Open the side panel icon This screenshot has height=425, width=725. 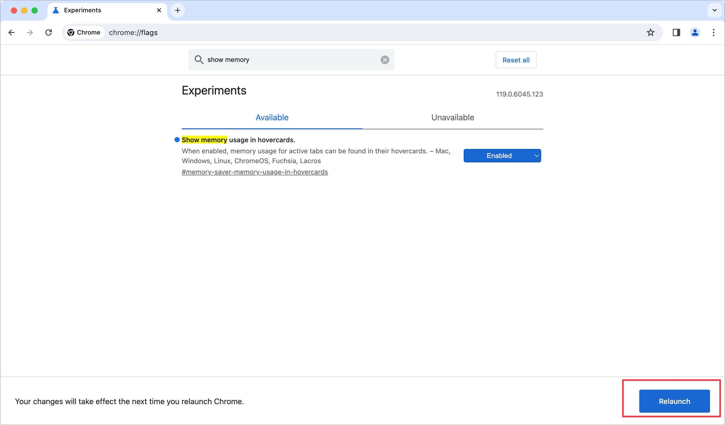(x=676, y=33)
